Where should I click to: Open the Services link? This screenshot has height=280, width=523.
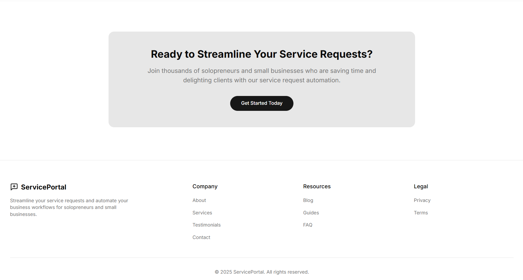click(202, 213)
